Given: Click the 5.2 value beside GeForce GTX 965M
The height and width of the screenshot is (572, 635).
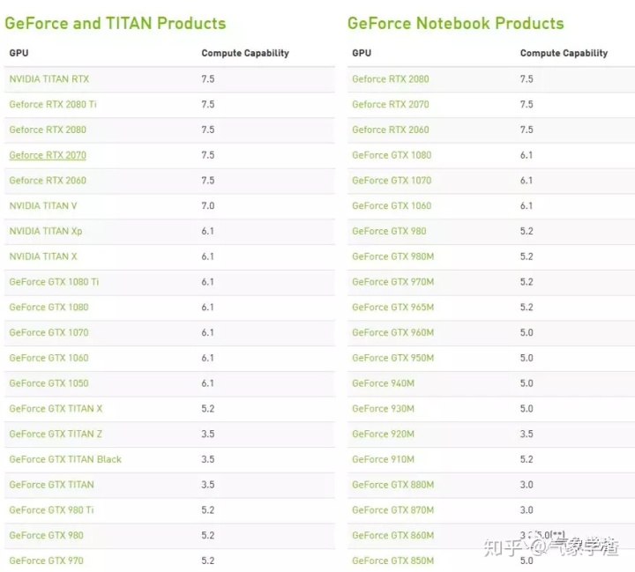Looking at the screenshot, I should [x=527, y=308].
